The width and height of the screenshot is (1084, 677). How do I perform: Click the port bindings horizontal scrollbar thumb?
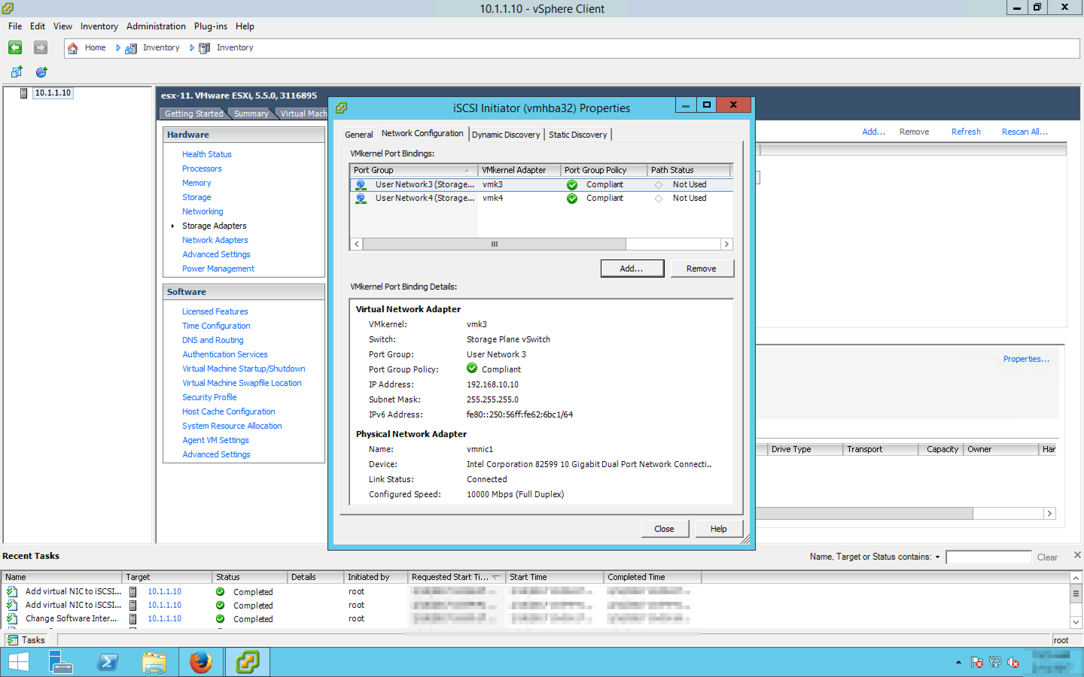[x=494, y=244]
